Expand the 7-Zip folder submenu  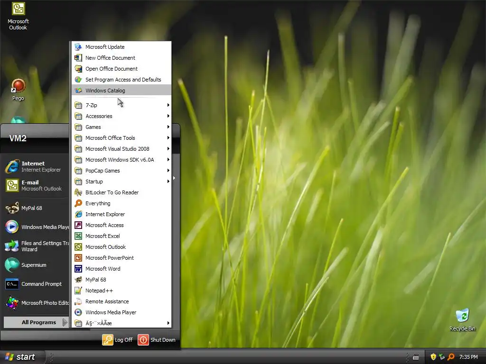click(121, 105)
